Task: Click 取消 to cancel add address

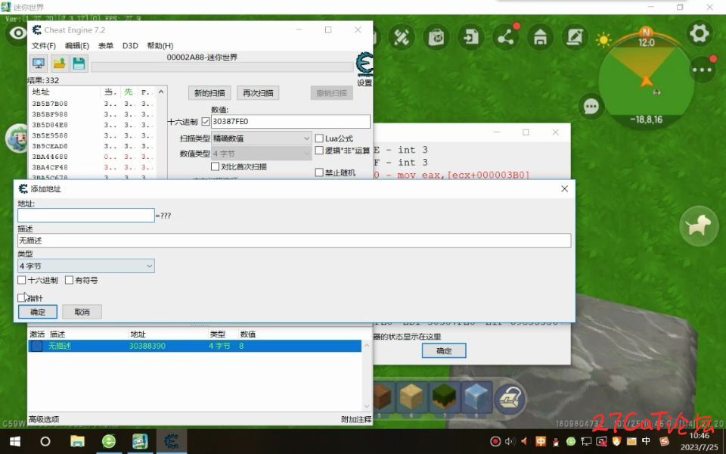Action: [82, 312]
